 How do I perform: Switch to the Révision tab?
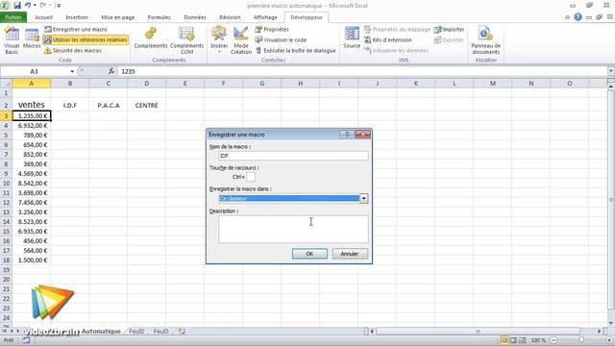(x=230, y=17)
